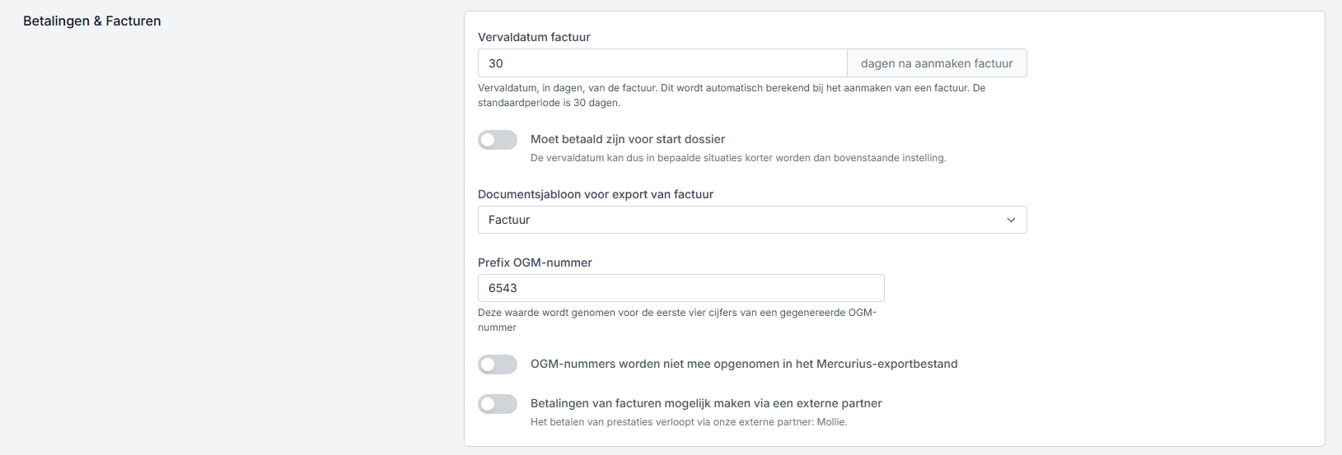Click the 'Moet betaald zijn voor start dossier' label
Image resolution: width=1342 pixels, height=455 pixels.
pyautogui.click(x=628, y=139)
